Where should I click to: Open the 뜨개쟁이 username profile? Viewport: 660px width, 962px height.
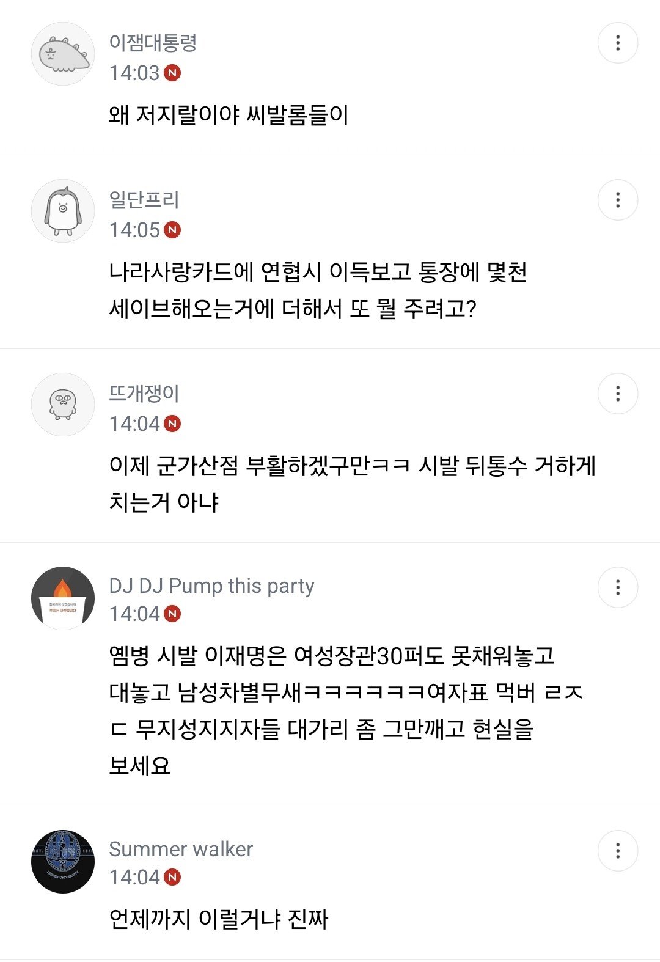tap(144, 394)
